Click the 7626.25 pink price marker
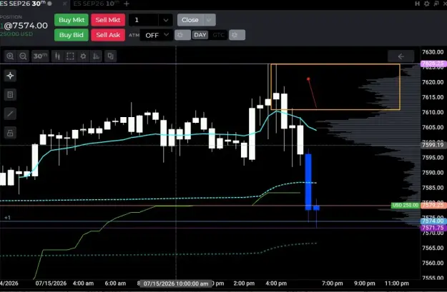This screenshot has height=292, width=447. [433, 63]
